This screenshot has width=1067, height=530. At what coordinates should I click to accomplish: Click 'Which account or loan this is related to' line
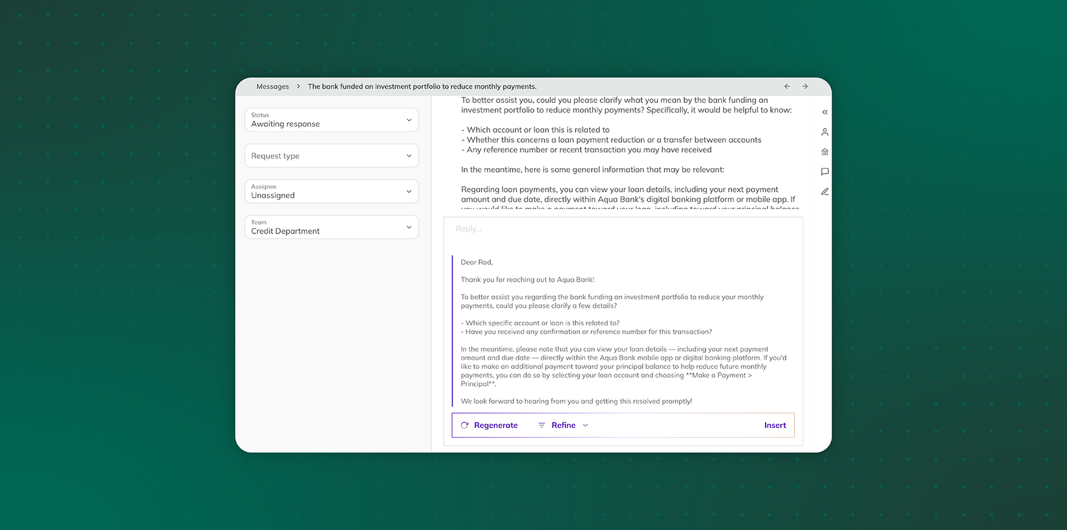click(x=535, y=130)
